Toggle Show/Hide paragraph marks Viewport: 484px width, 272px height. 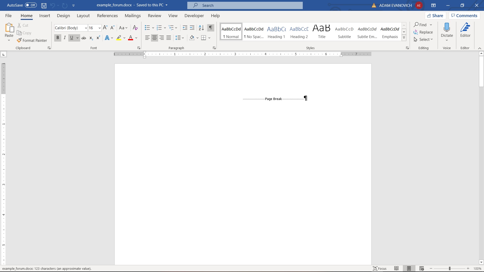(211, 28)
